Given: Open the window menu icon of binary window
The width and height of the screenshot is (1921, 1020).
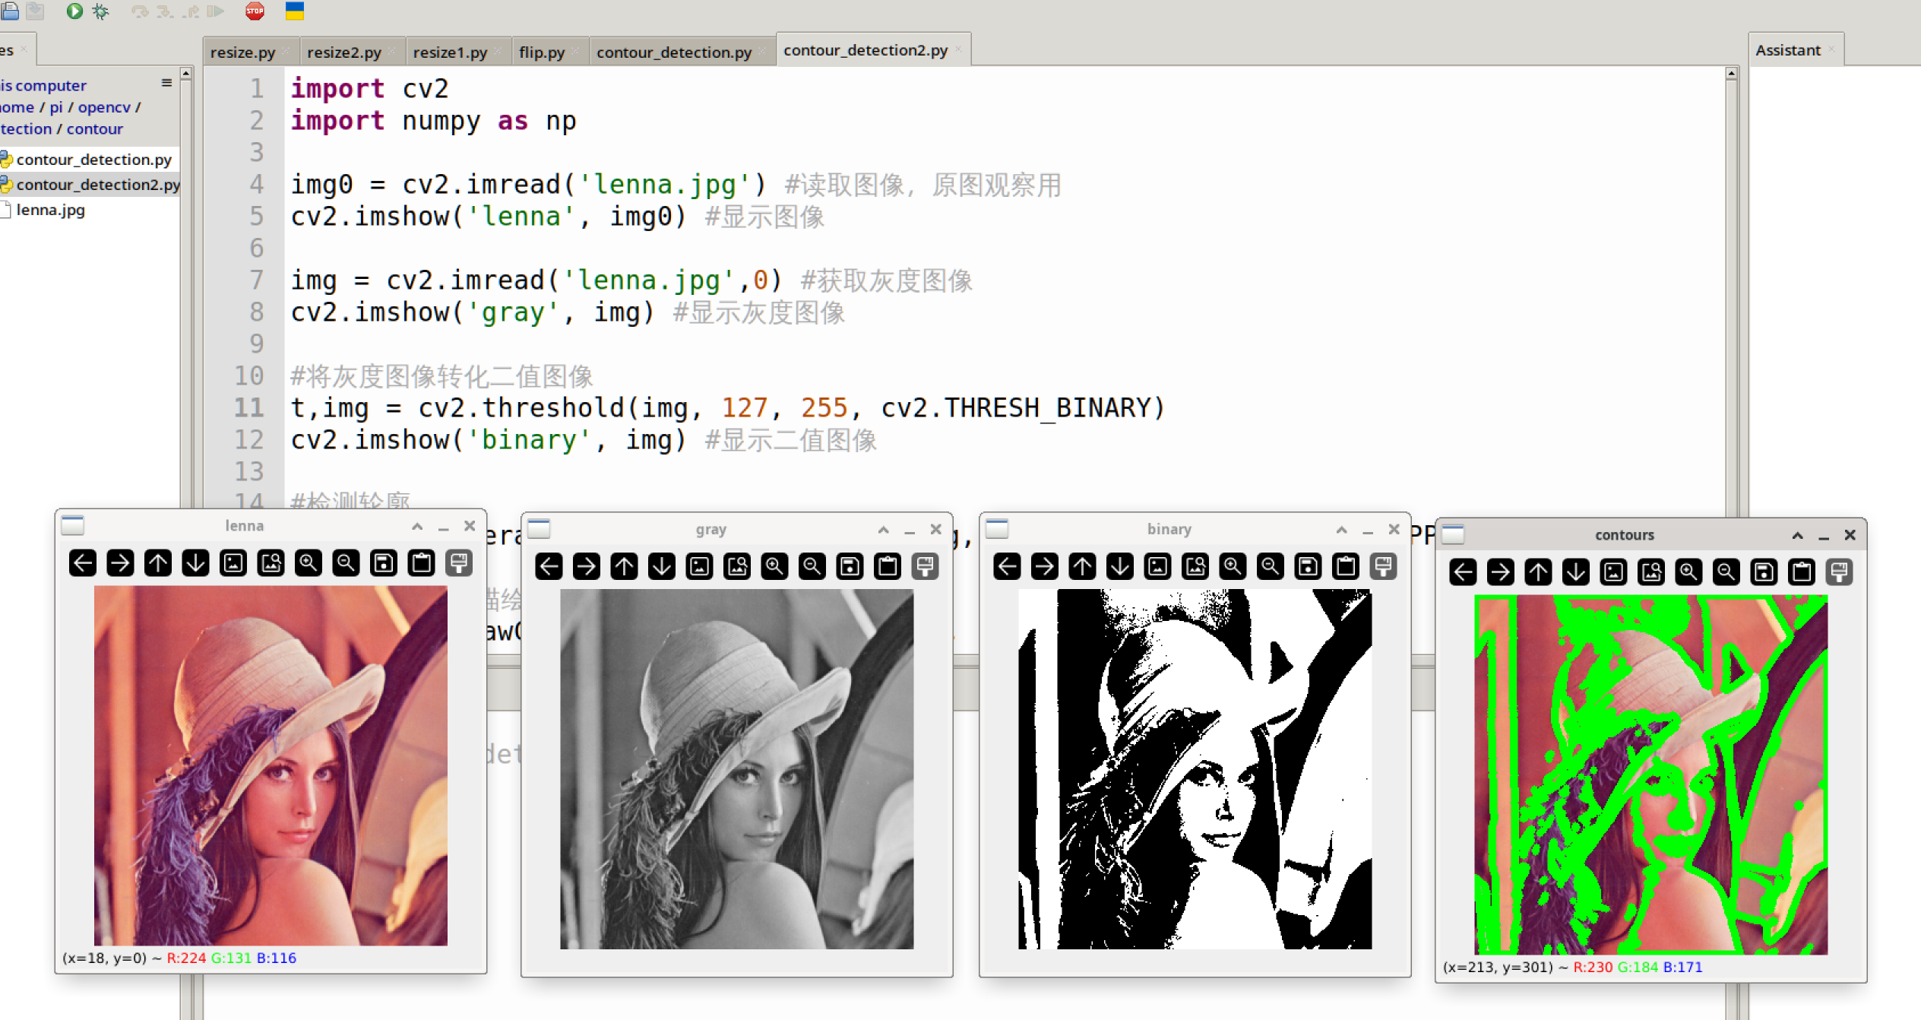Looking at the screenshot, I should point(997,528).
